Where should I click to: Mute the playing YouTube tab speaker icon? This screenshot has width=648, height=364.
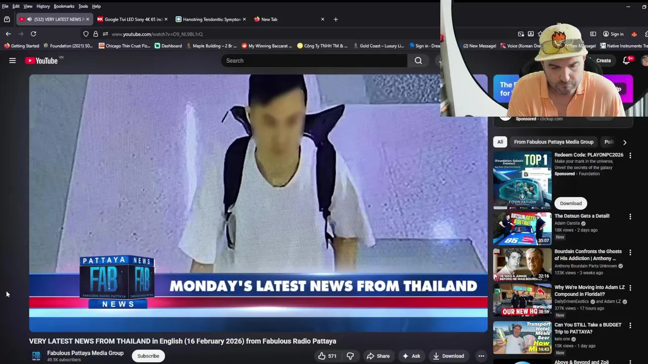click(x=29, y=19)
